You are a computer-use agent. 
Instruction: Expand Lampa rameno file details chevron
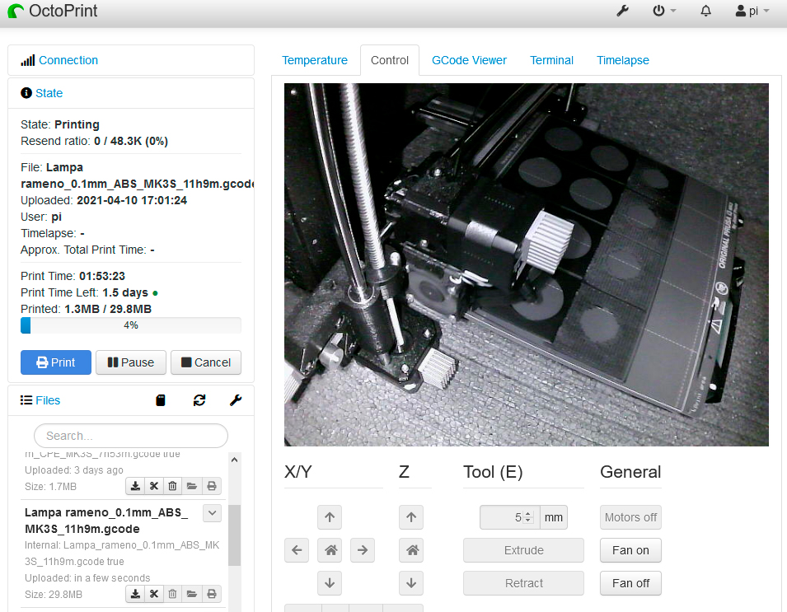[212, 513]
